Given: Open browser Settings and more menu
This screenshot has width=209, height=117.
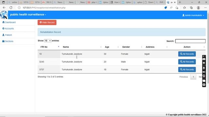Looking at the screenshot, I should point(205,8).
